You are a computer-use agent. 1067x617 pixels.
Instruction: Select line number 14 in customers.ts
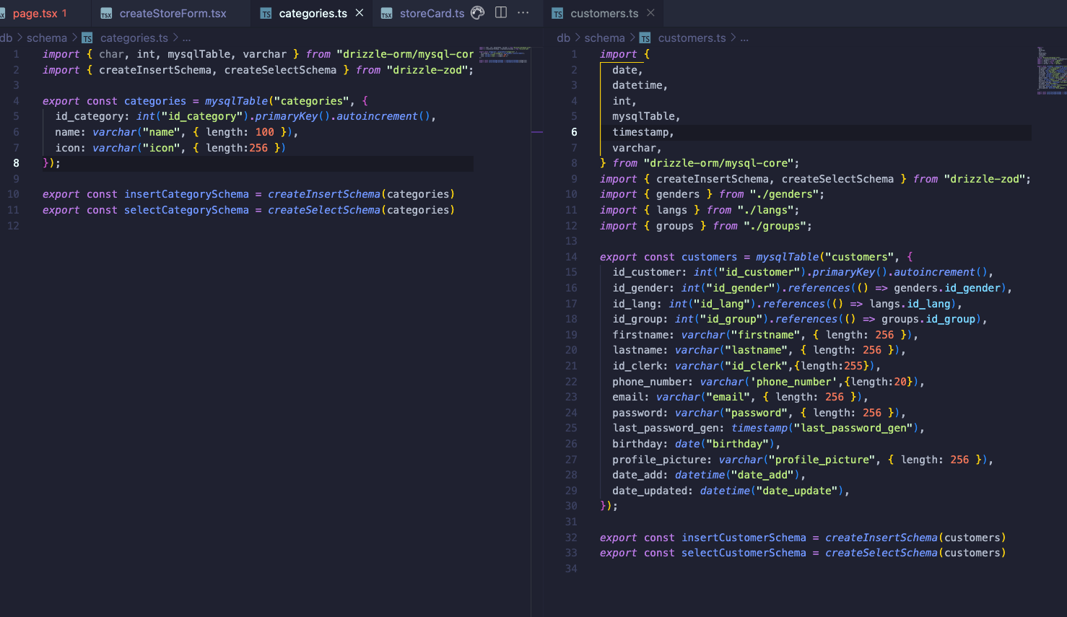pos(571,257)
